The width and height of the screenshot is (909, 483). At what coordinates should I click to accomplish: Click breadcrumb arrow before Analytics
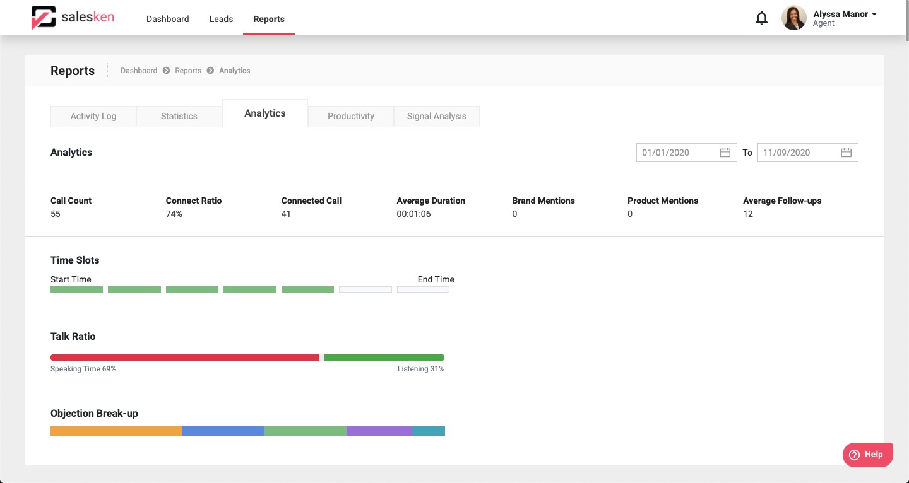coord(210,71)
